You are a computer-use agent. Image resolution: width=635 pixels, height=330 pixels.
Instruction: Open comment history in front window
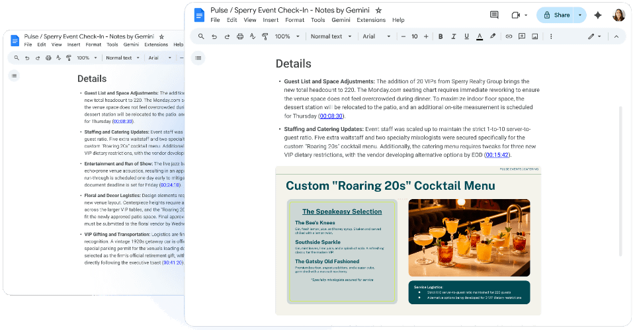tap(494, 15)
